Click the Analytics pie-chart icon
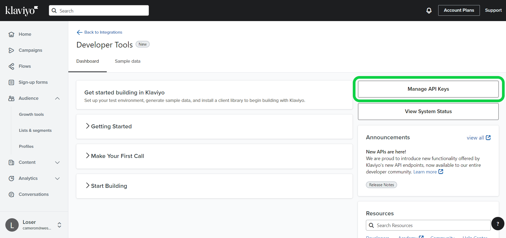The height and width of the screenshot is (238, 506). point(11,178)
